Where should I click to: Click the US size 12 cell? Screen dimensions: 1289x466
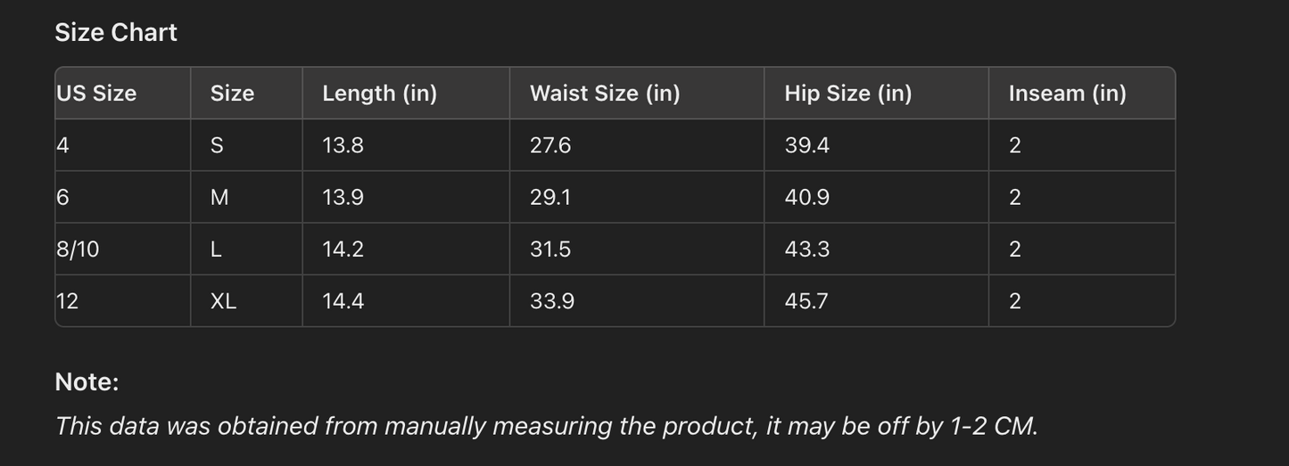(x=67, y=301)
